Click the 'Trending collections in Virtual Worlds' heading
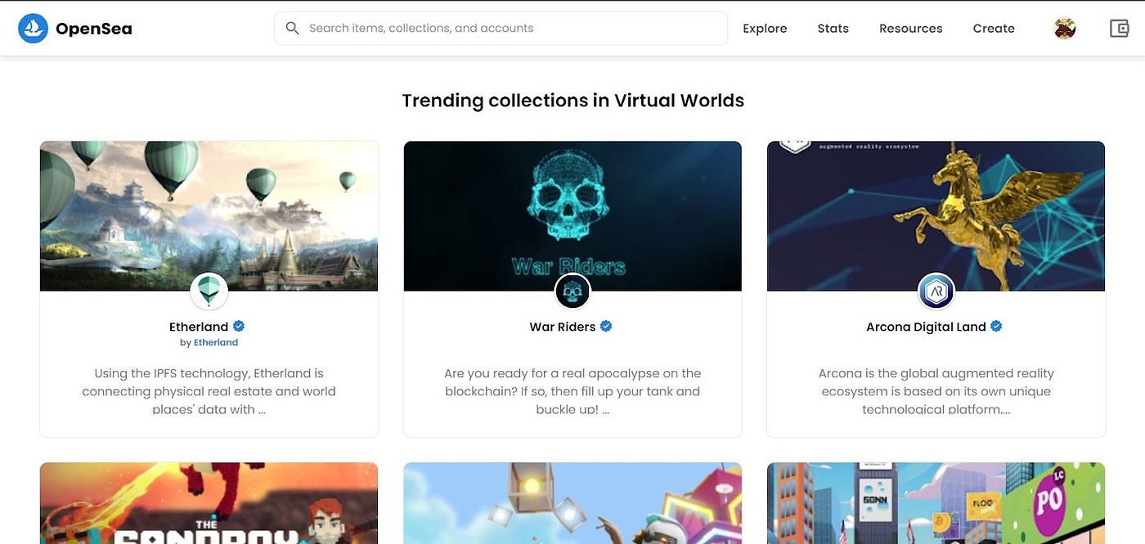Screen dimensions: 1145x544 [x=572, y=100]
